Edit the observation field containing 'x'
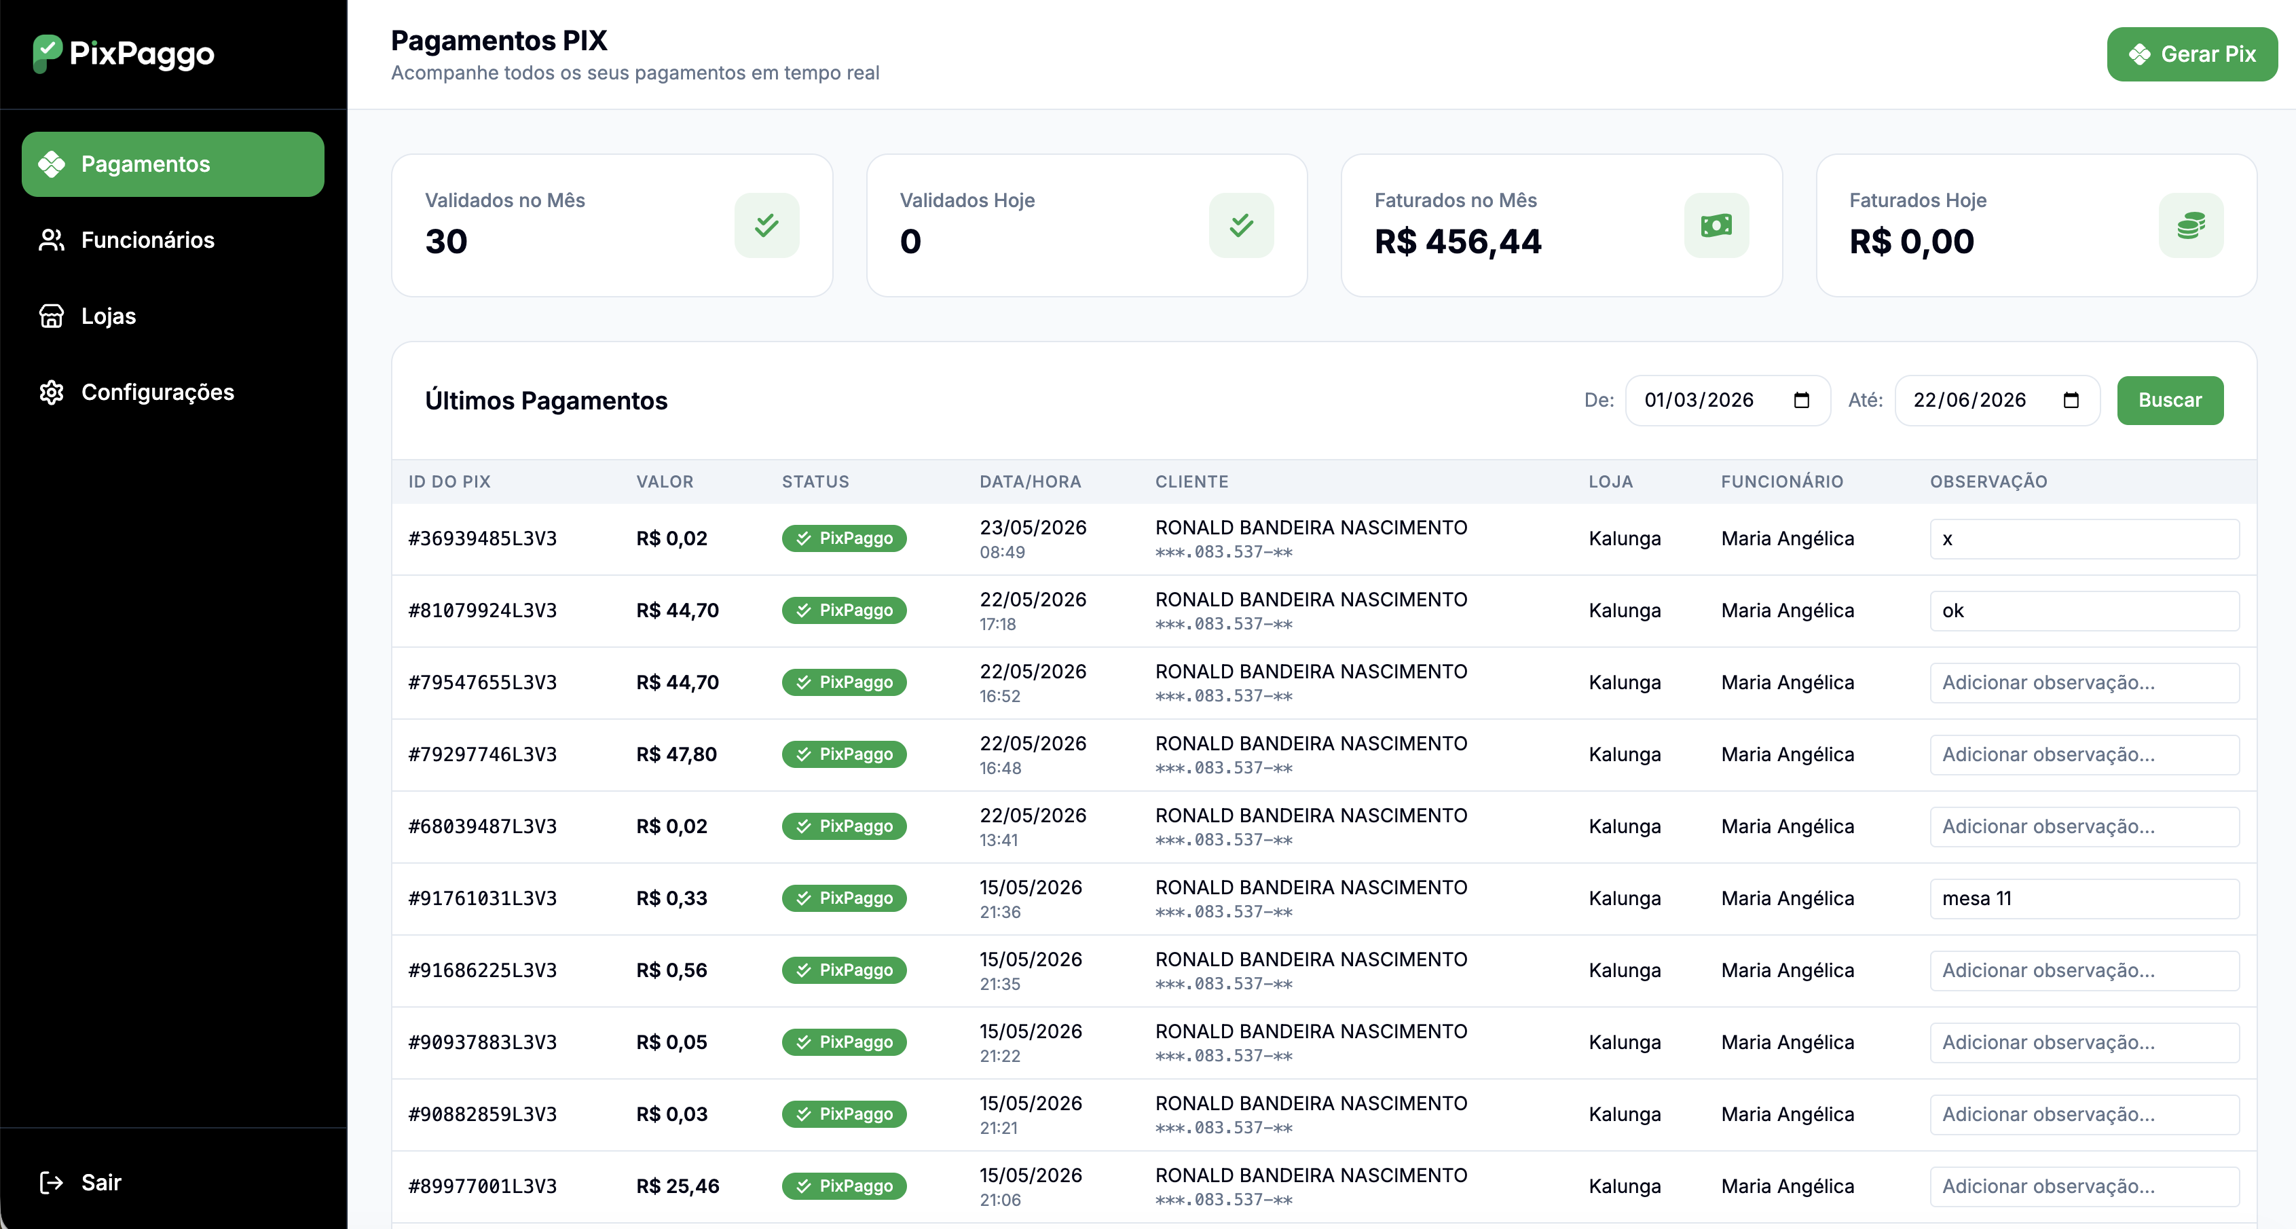The width and height of the screenshot is (2296, 1229). click(x=2085, y=539)
